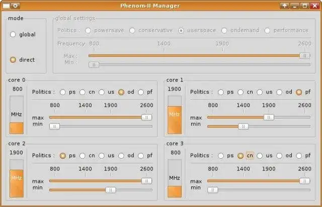
Task: Click the global Min frequency slider handle
Action: click(94, 65)
